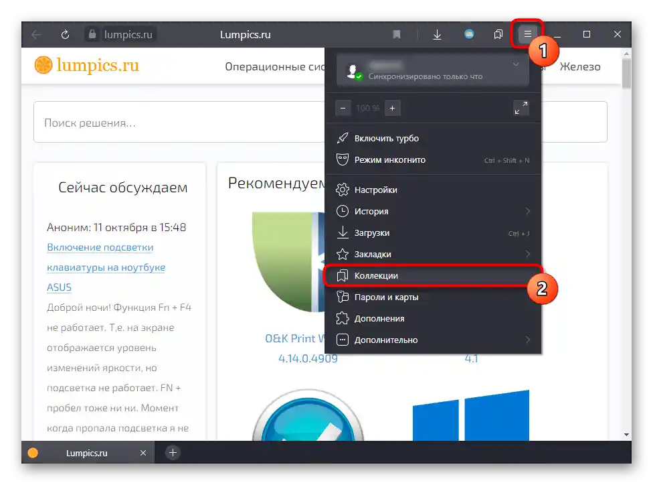Open Дополнения menu entry
This screenshot has width=653, height=485.
click(x=433, y=319)
